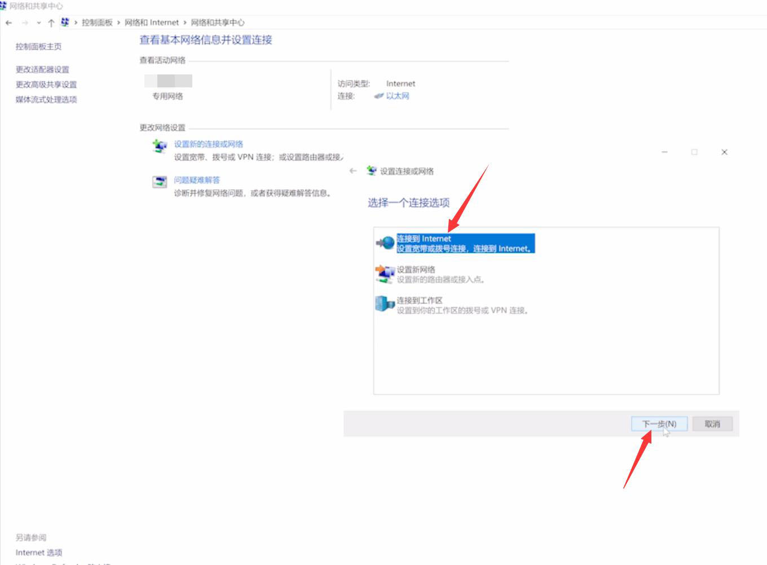Click 控制面板 breadcrumb in address bar
The image size is (767, 565).
[x=97, y=23]
